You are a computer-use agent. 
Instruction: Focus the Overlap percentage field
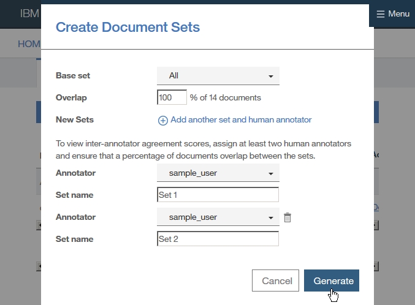[172, 97]
